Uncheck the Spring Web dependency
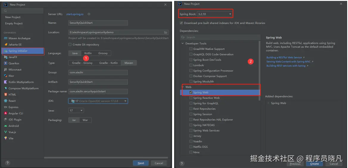 click(x=191, y=92)
